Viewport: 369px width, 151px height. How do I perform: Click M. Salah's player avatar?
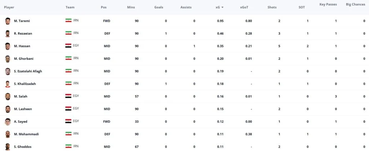pos(8,96)
